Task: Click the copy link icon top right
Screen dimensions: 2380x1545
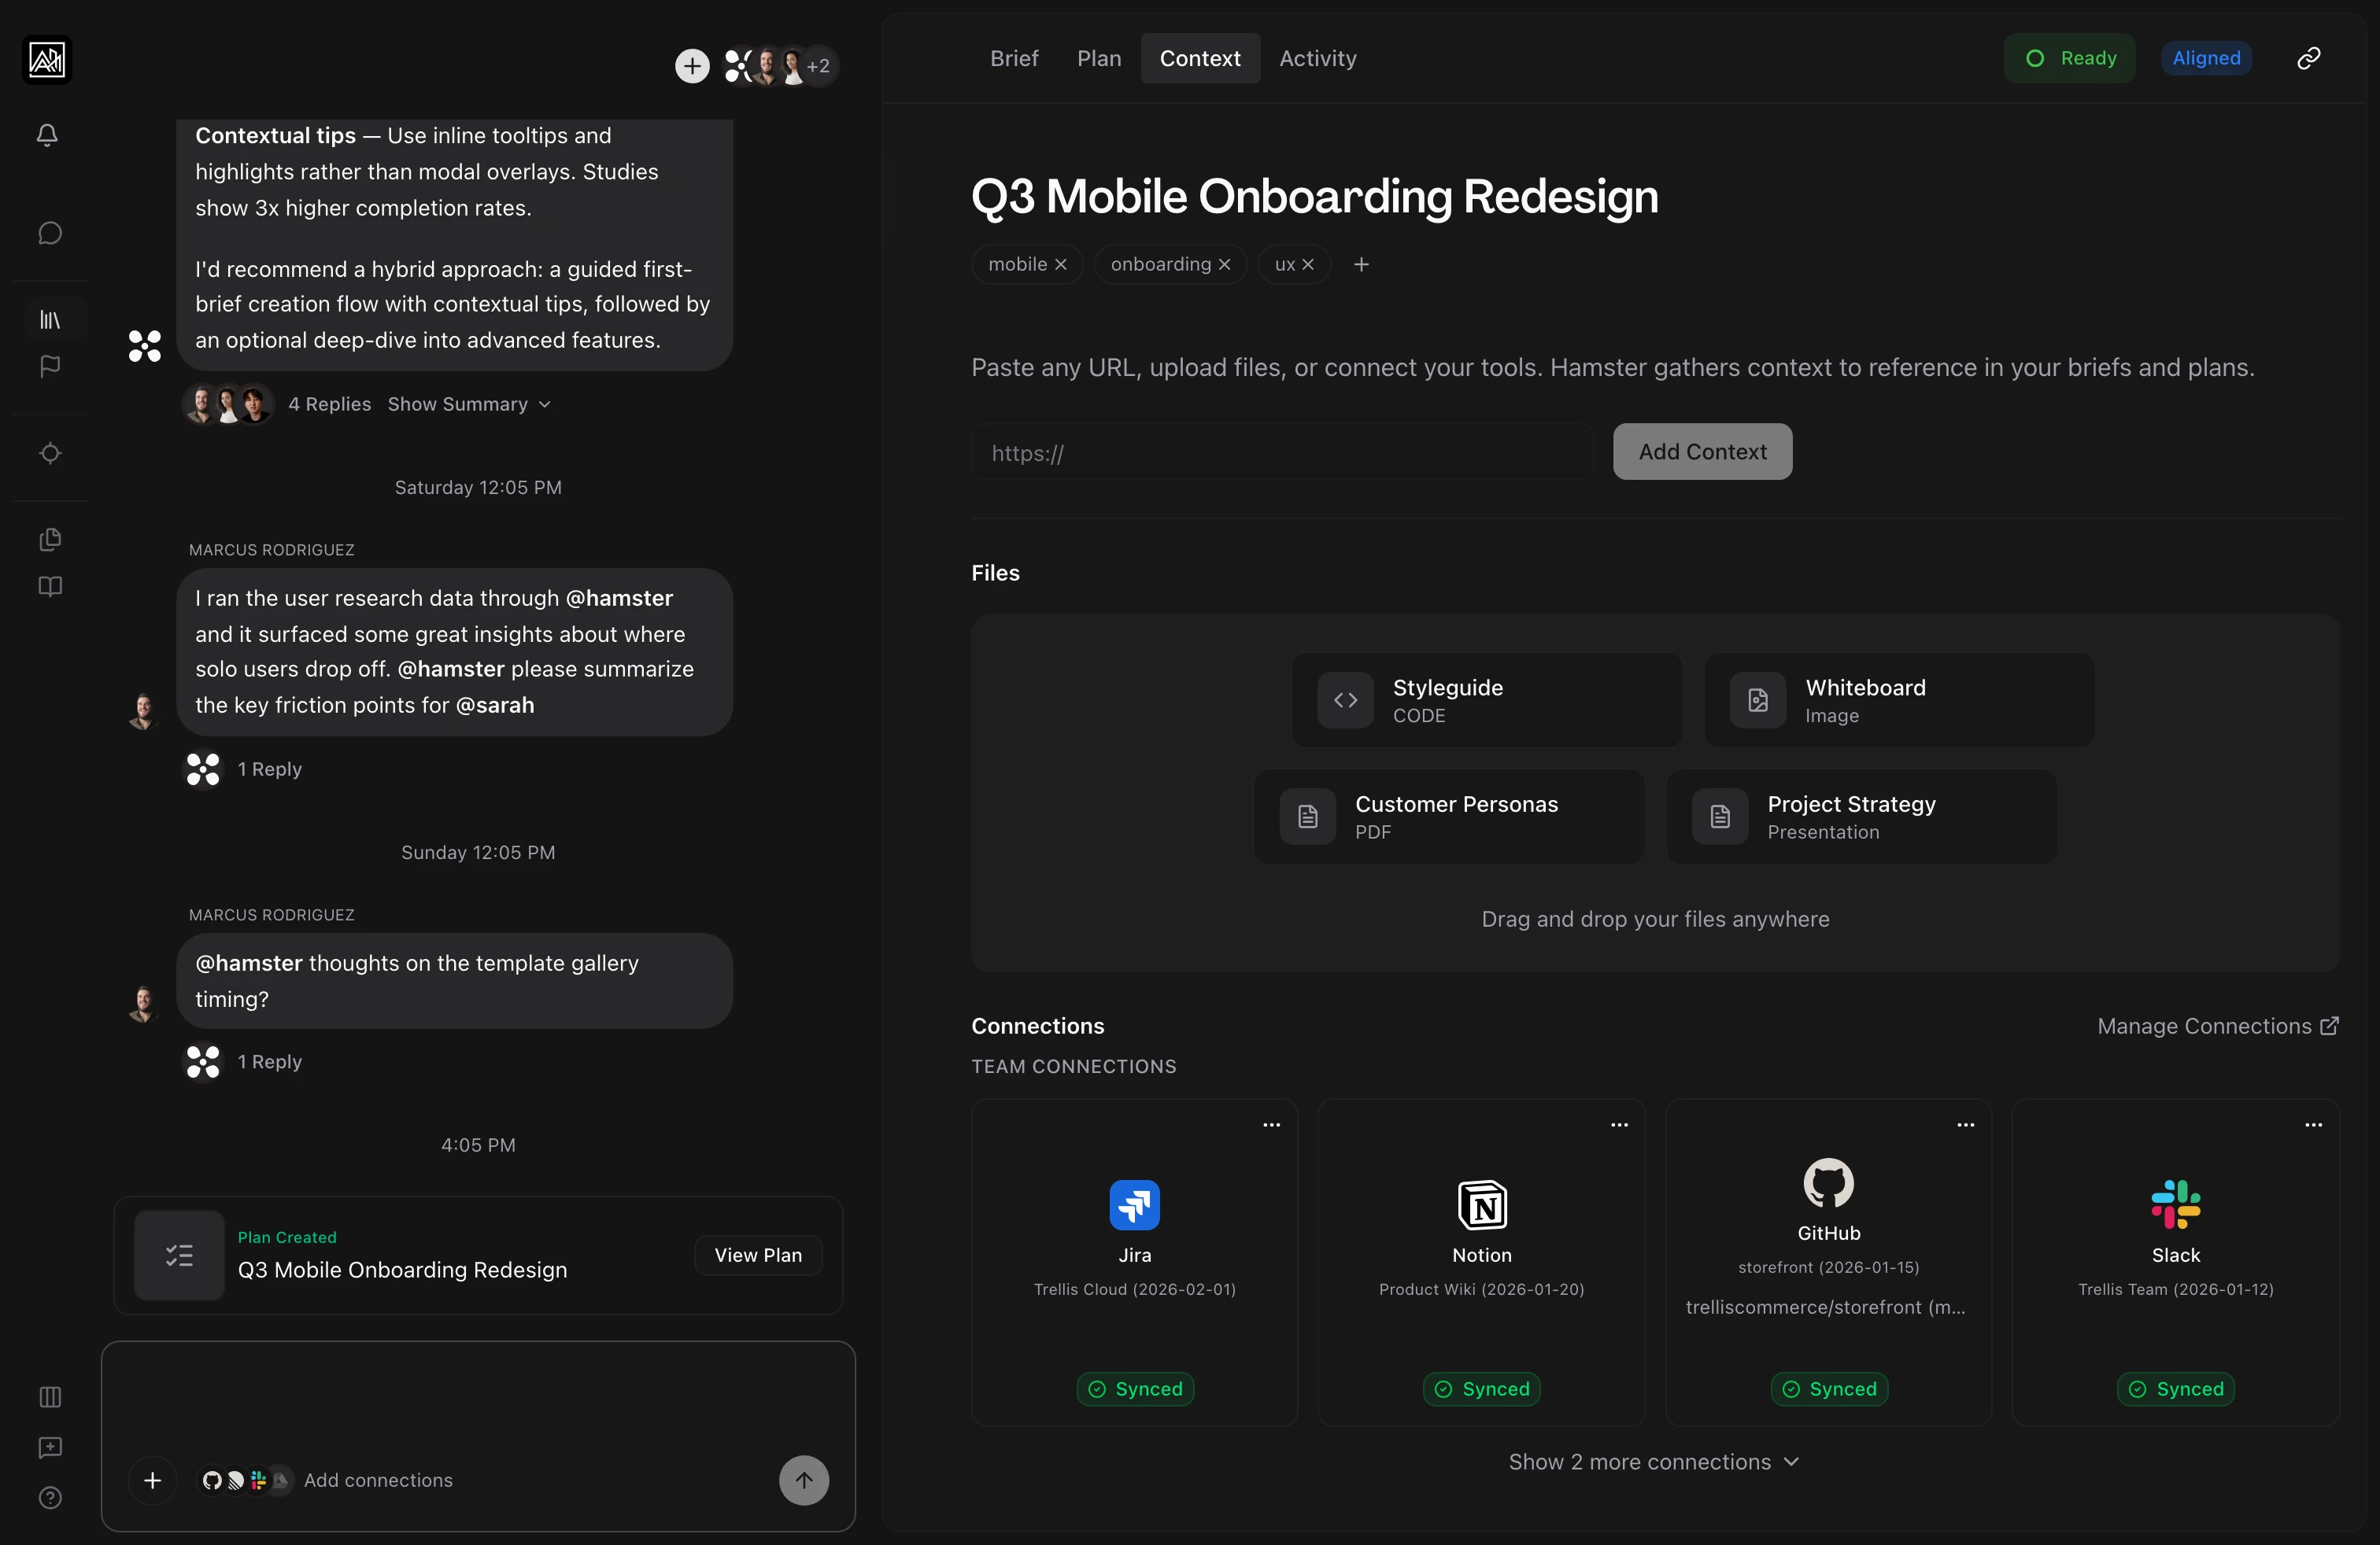Action: pyautogui.click(x=2308, y=58)
